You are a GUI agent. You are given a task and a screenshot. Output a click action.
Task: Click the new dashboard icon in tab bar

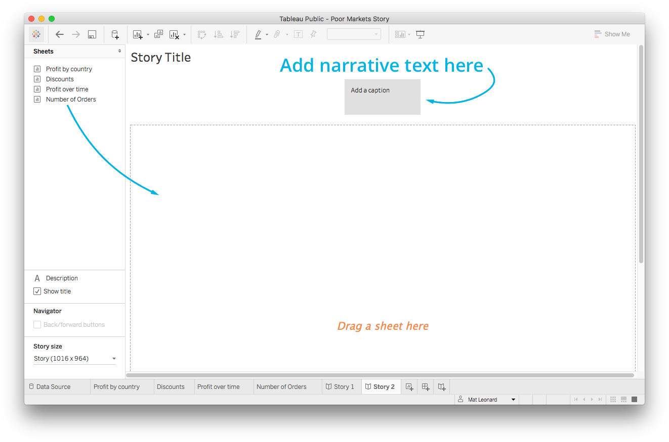(426, 387)
